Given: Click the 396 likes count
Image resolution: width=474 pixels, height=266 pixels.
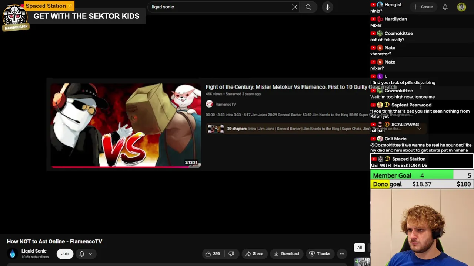Looking at the screenshot, I should 217,254.
